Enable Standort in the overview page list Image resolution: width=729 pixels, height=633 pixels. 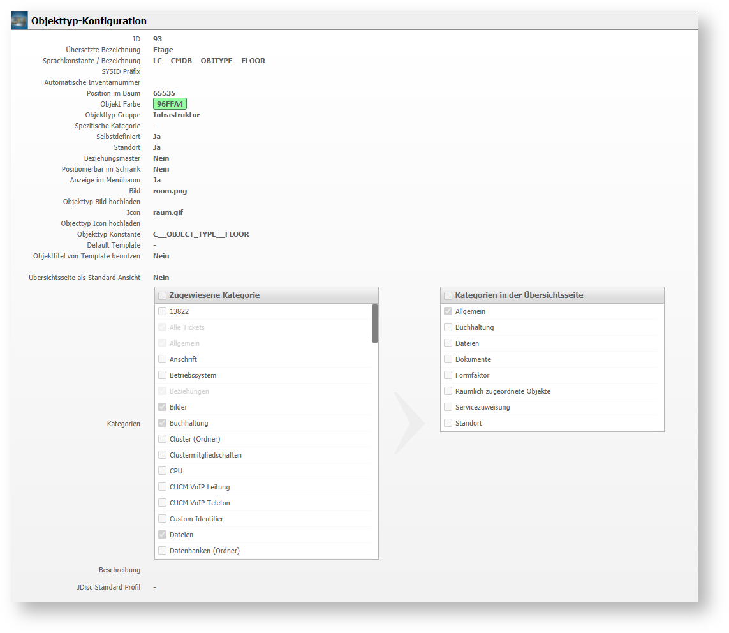coord(448,423)
